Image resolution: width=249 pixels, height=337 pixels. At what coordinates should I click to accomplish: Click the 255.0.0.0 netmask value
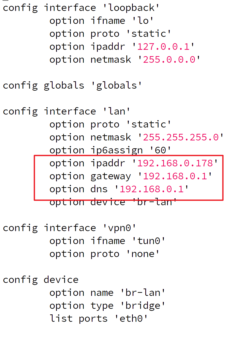pos(169,60)
